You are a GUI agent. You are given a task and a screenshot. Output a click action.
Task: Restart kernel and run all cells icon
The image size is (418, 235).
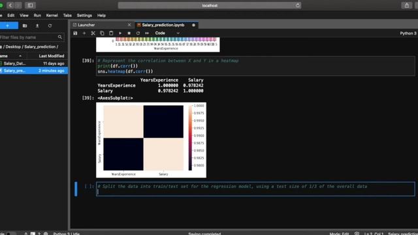pos(147,33)
